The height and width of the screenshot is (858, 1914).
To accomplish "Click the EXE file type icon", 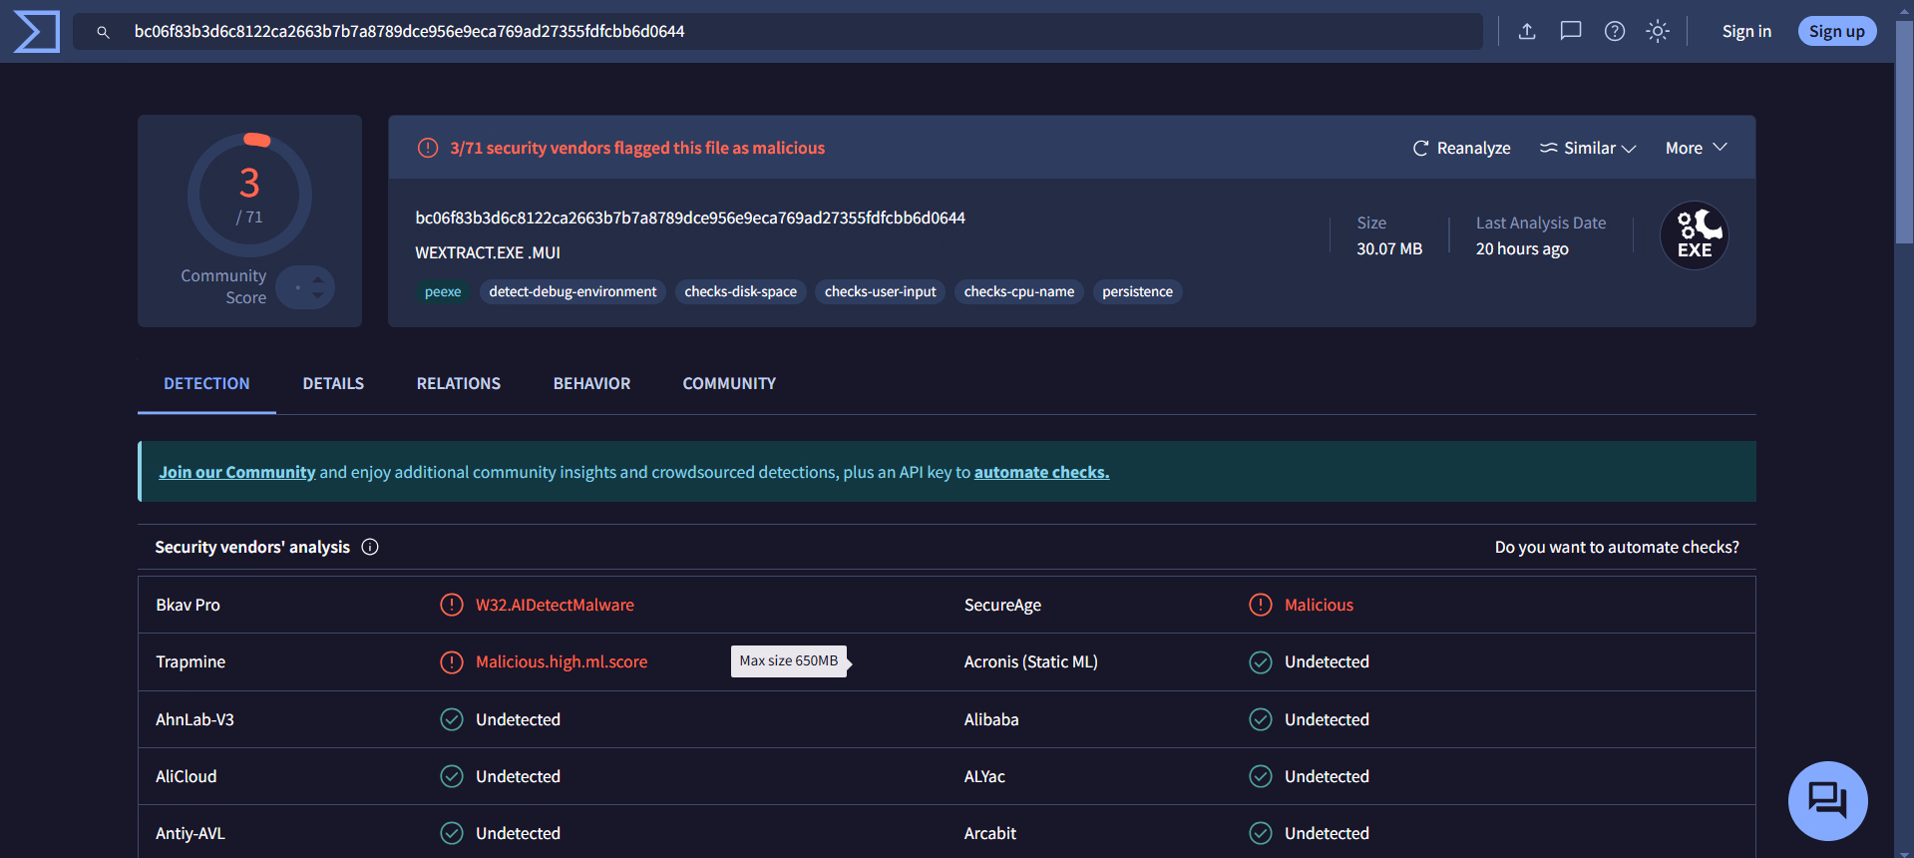I will click(1694, 236).
